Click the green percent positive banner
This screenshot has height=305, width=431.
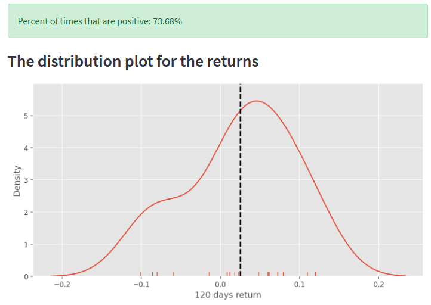click(217, 21)
